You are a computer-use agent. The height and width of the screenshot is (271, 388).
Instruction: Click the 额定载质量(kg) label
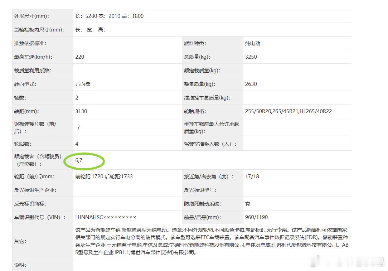(202, 71)
